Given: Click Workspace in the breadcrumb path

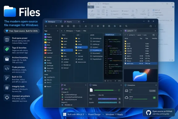Looking at the screenshot, I should (70, 31).
